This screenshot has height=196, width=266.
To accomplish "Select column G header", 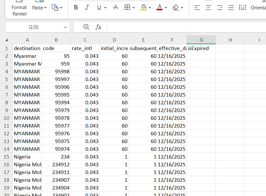I will (201, 40).
